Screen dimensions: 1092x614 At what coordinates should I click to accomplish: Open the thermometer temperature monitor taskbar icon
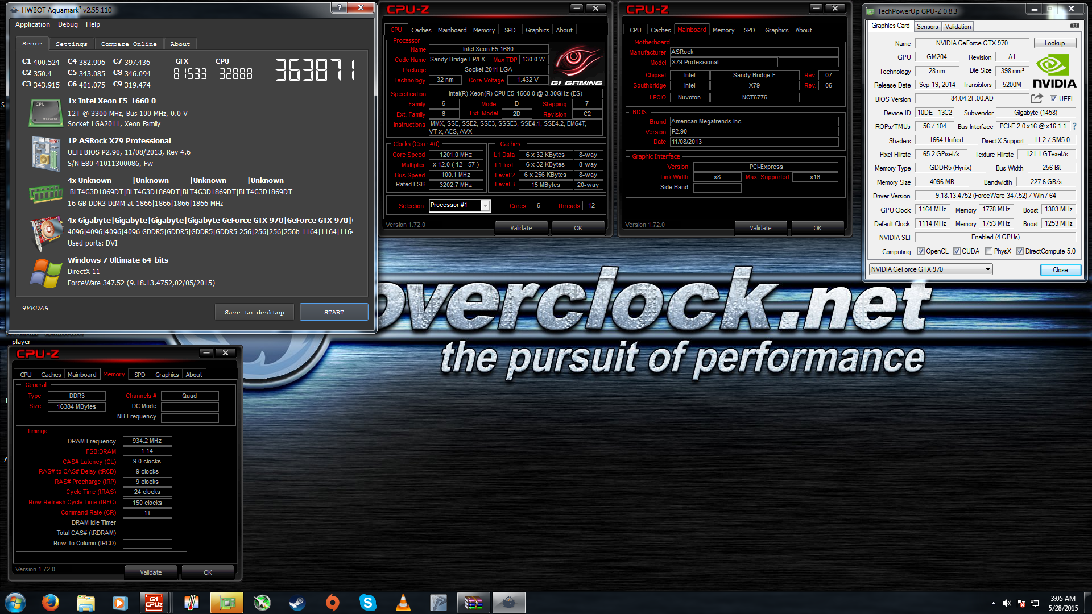tap(191, 603)
